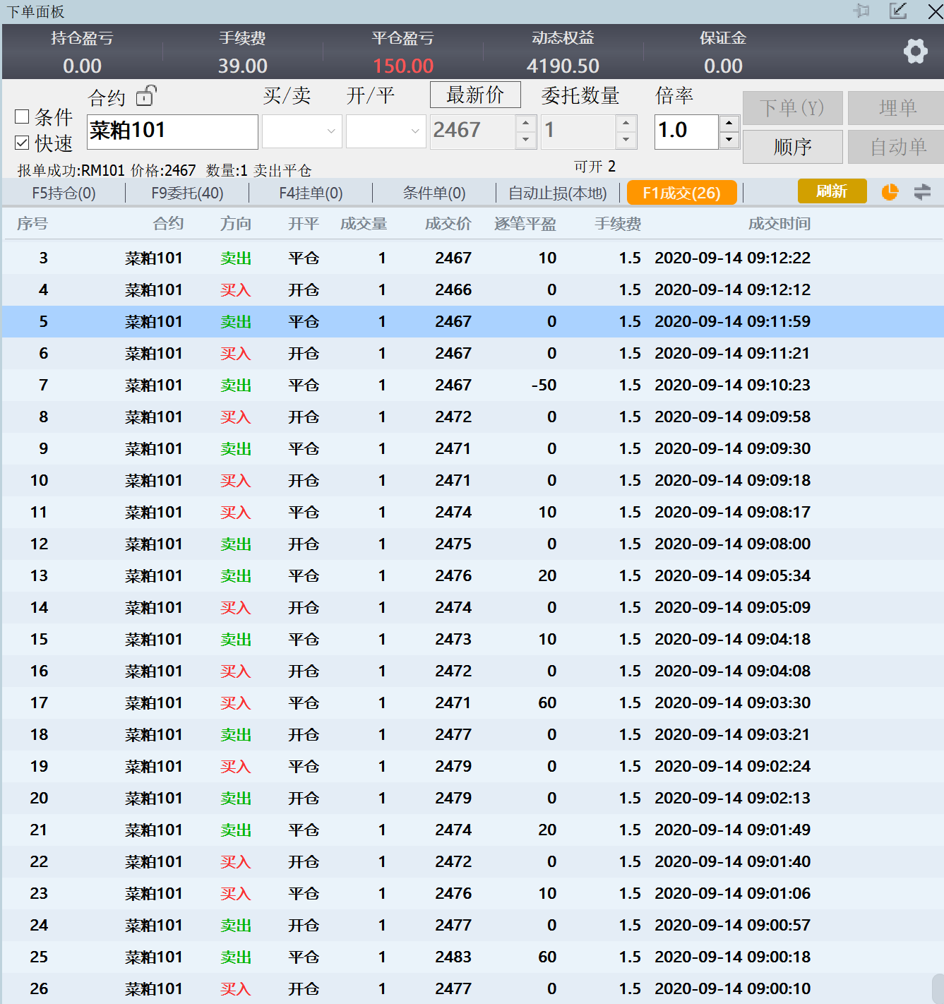Image resolution: width=944 pixels, height=1004 pixels.
Task: Click the 委托数量 field showing 1
Action: click(578, 131)
